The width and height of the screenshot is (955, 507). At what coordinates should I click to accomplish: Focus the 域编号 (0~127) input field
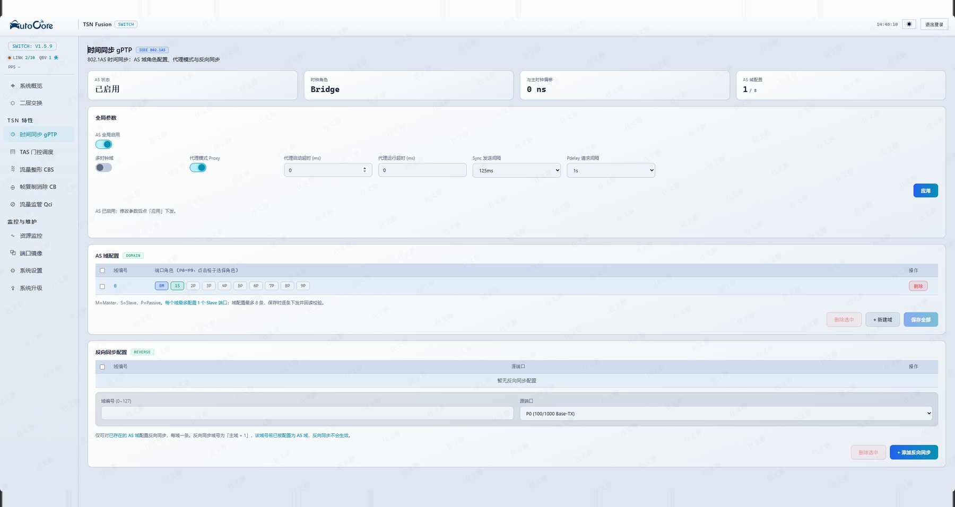pyautogui.click(x=307, y=413)
